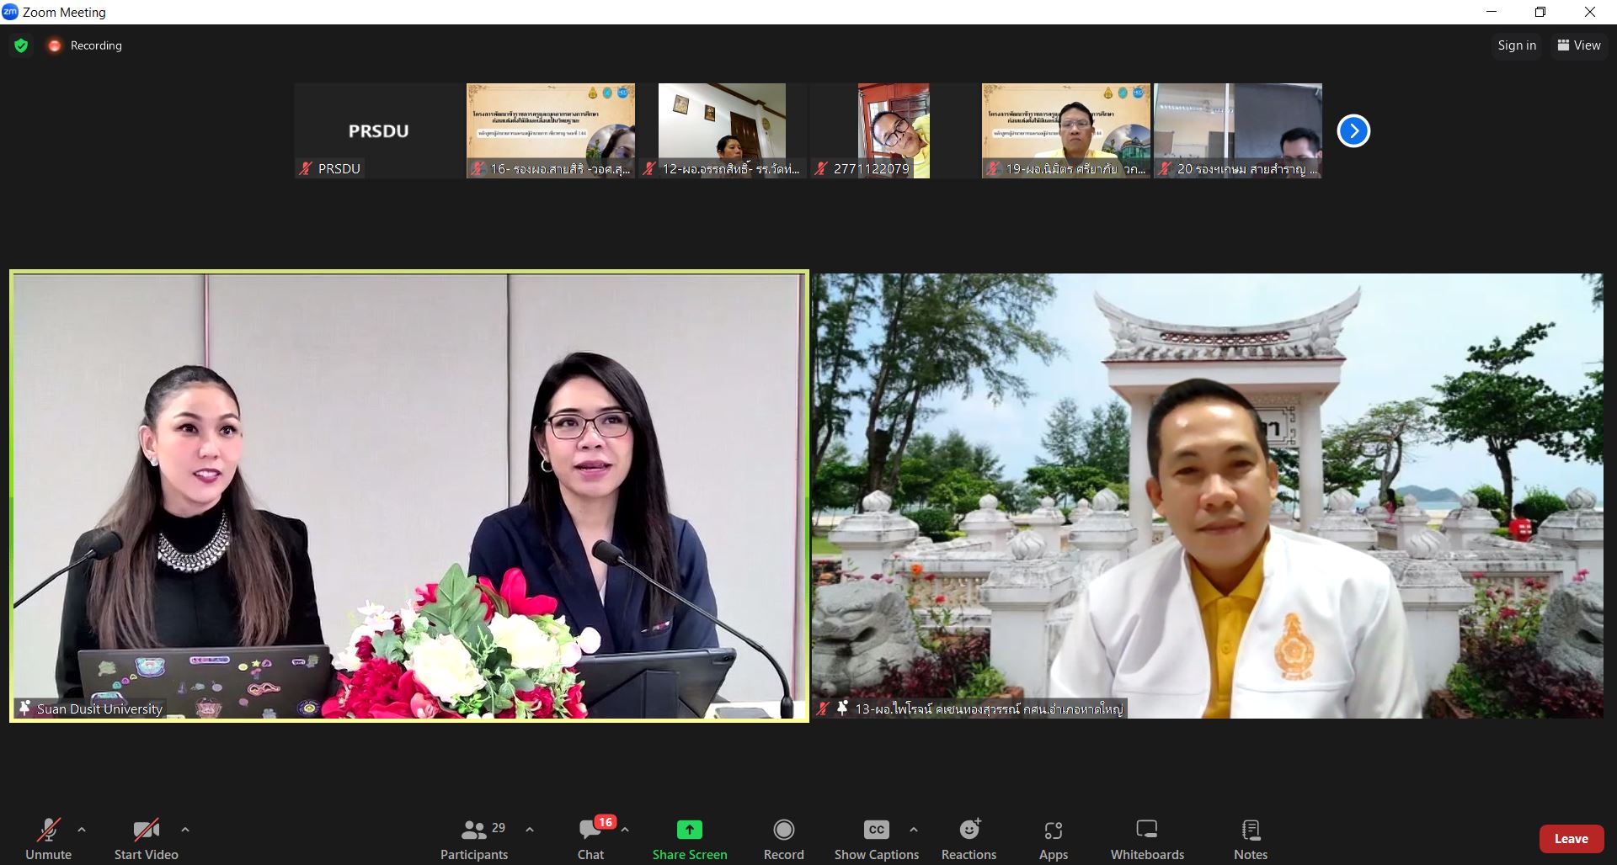The width and height of the screenshot is (1617, 865).
Task: Click the green Share Screen icon
Action: (689, 830)
